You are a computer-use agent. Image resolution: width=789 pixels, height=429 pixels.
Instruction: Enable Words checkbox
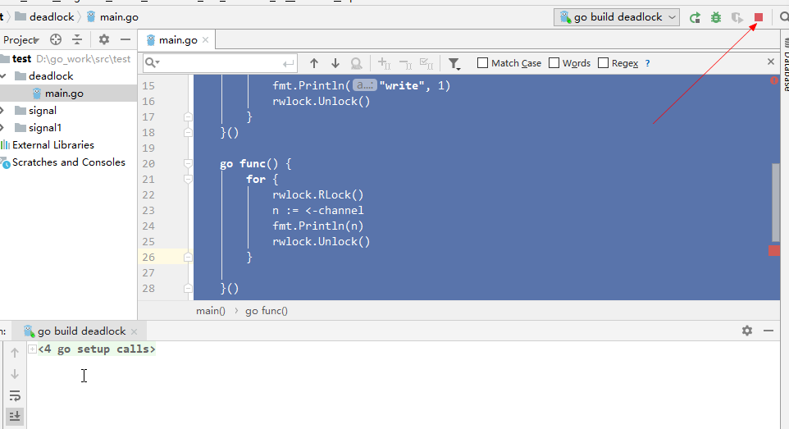(554, 63)
